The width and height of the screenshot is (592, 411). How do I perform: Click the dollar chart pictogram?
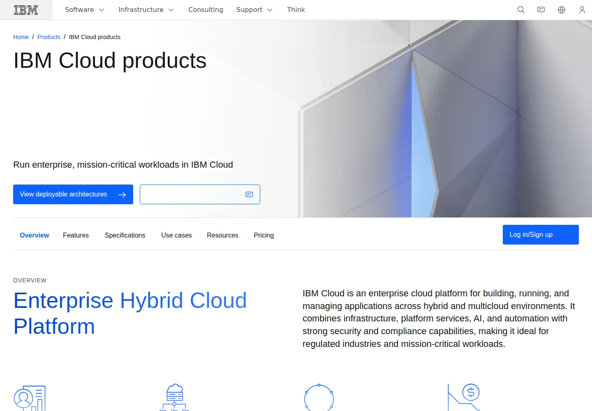[464, 397]
